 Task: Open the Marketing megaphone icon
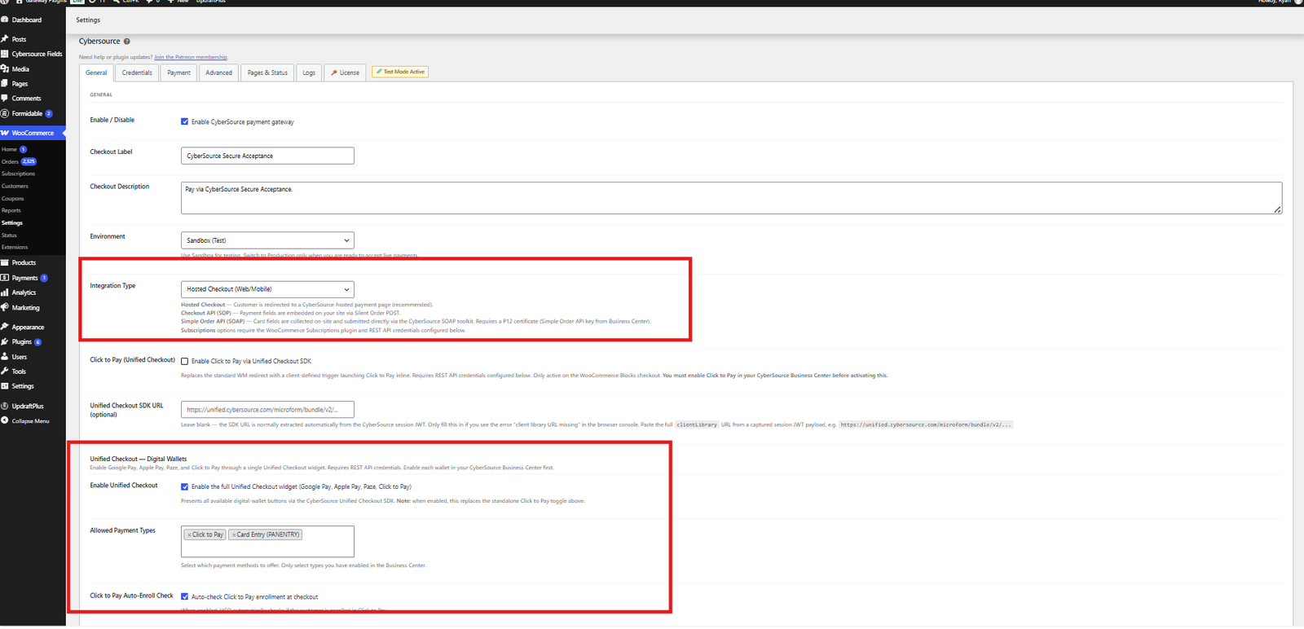pos(5,308)
